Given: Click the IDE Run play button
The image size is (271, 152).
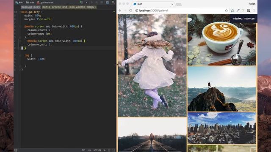Looking at the screenshot, I should point(92,3).
